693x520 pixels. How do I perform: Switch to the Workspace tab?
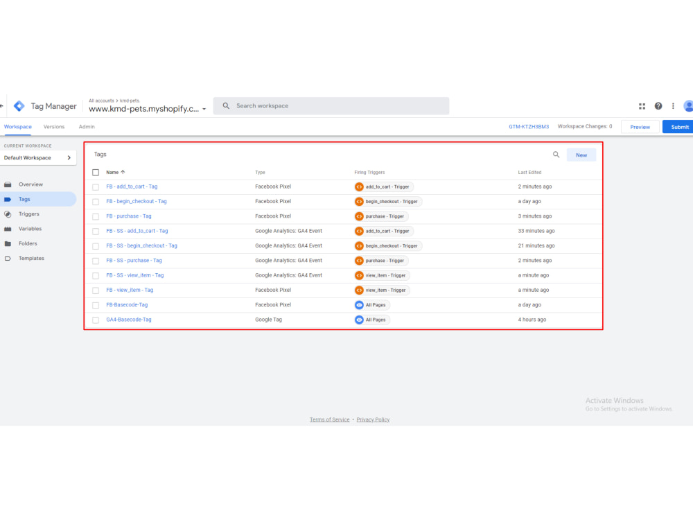point(18,127)
